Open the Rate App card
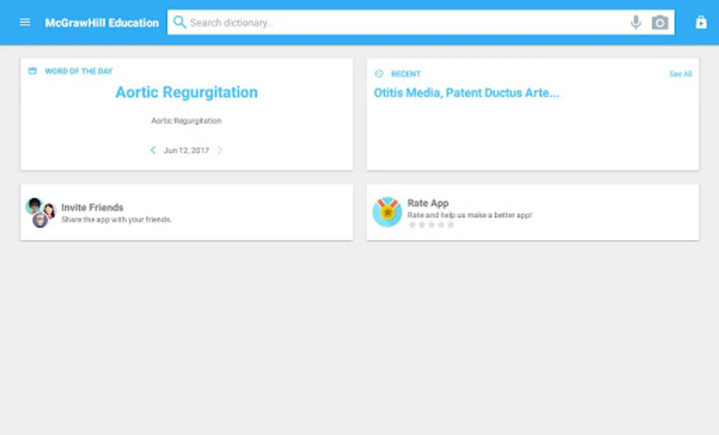 (533, 212)
